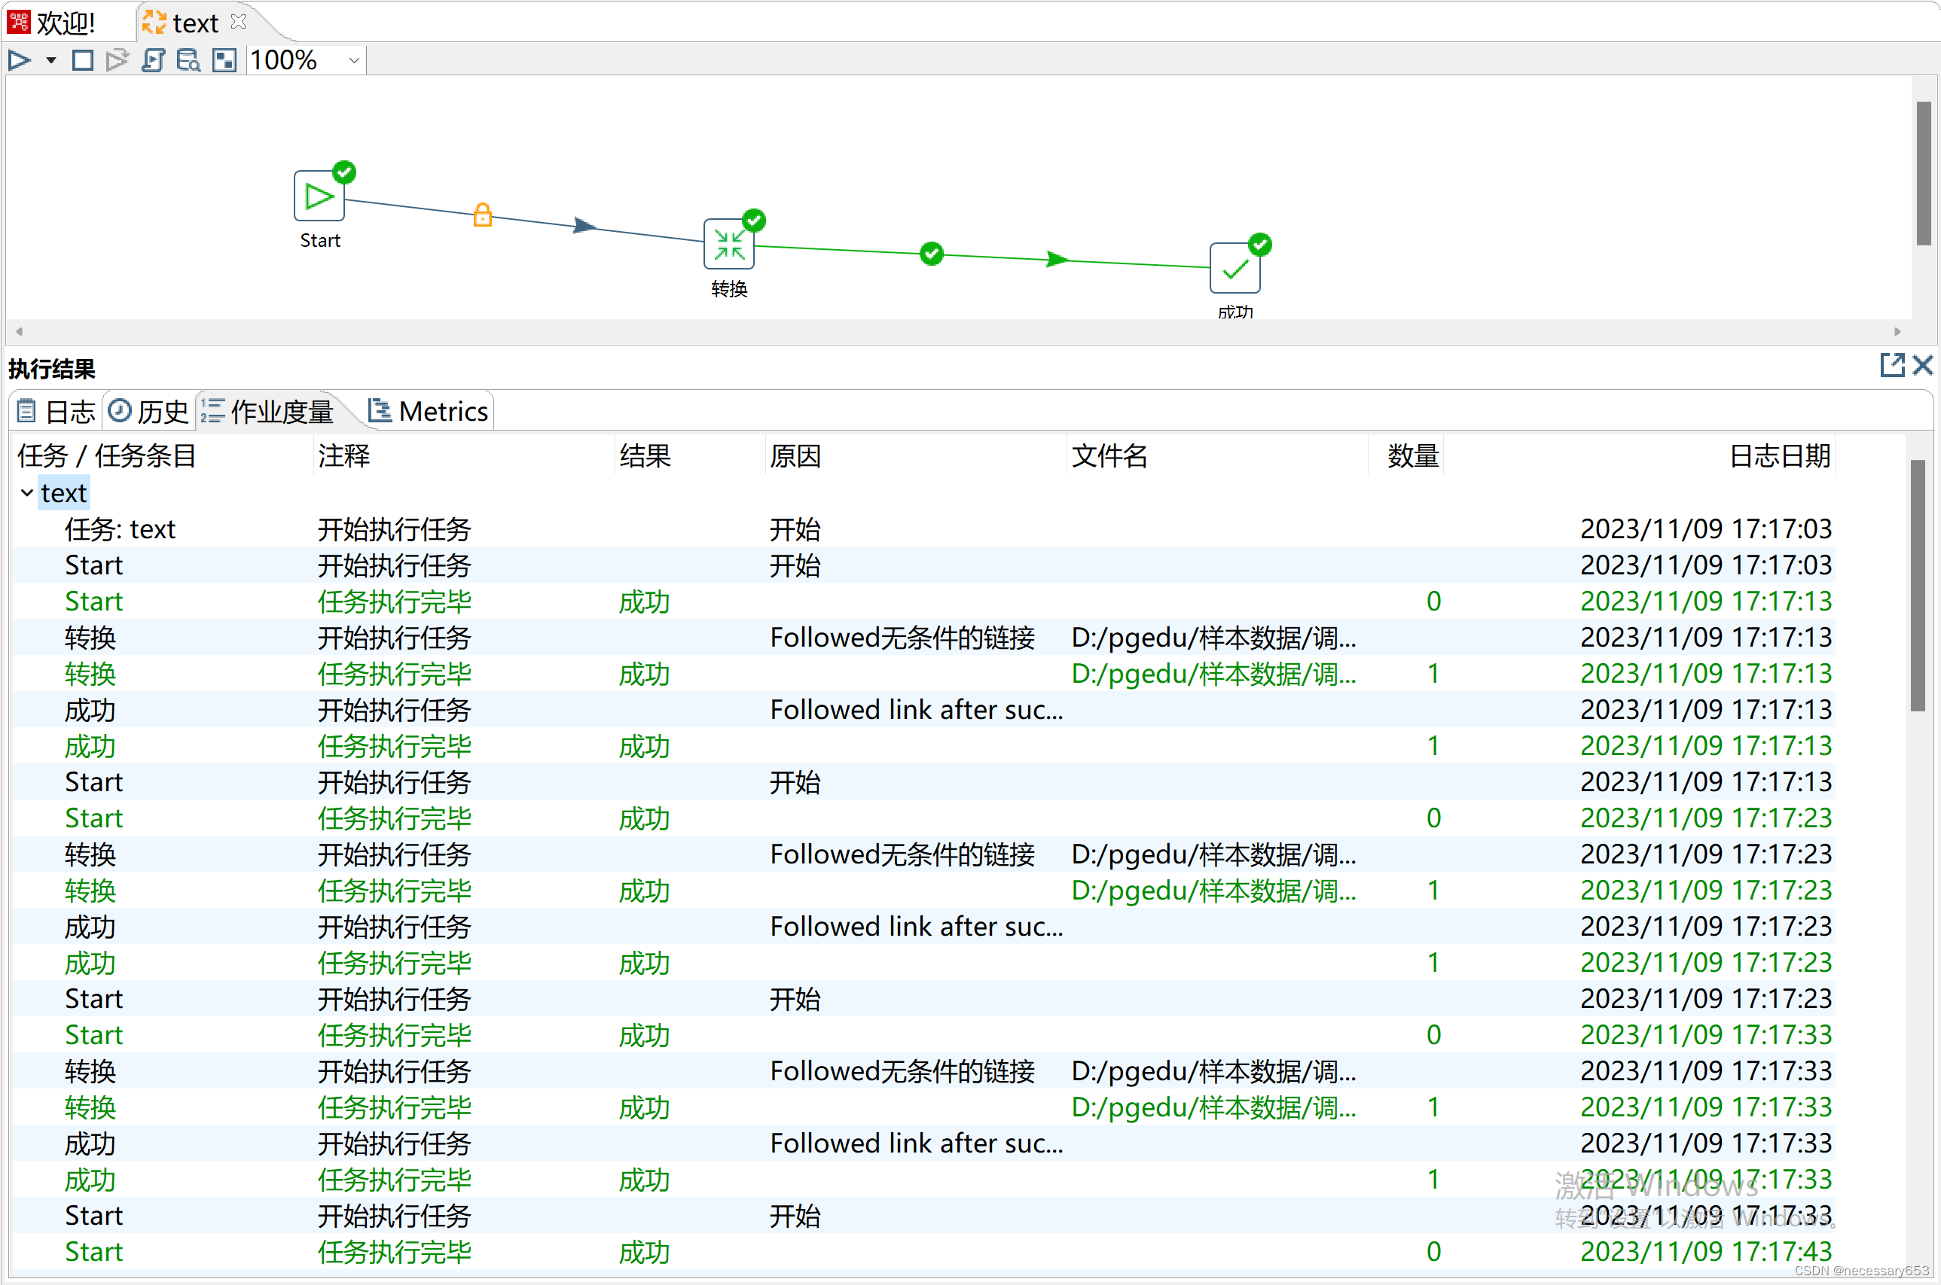
Task: Toggle the green hop arrow before 成功
Action: (x=1057, y=259)
